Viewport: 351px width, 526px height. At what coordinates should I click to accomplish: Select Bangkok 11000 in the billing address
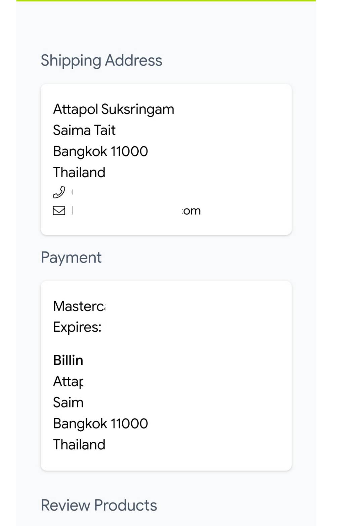[100, 424]
